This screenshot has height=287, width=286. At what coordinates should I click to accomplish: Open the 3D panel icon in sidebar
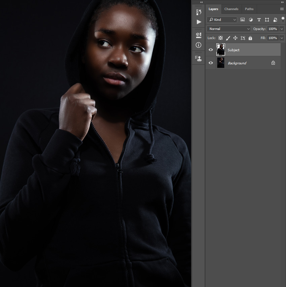tap(199, 35)
